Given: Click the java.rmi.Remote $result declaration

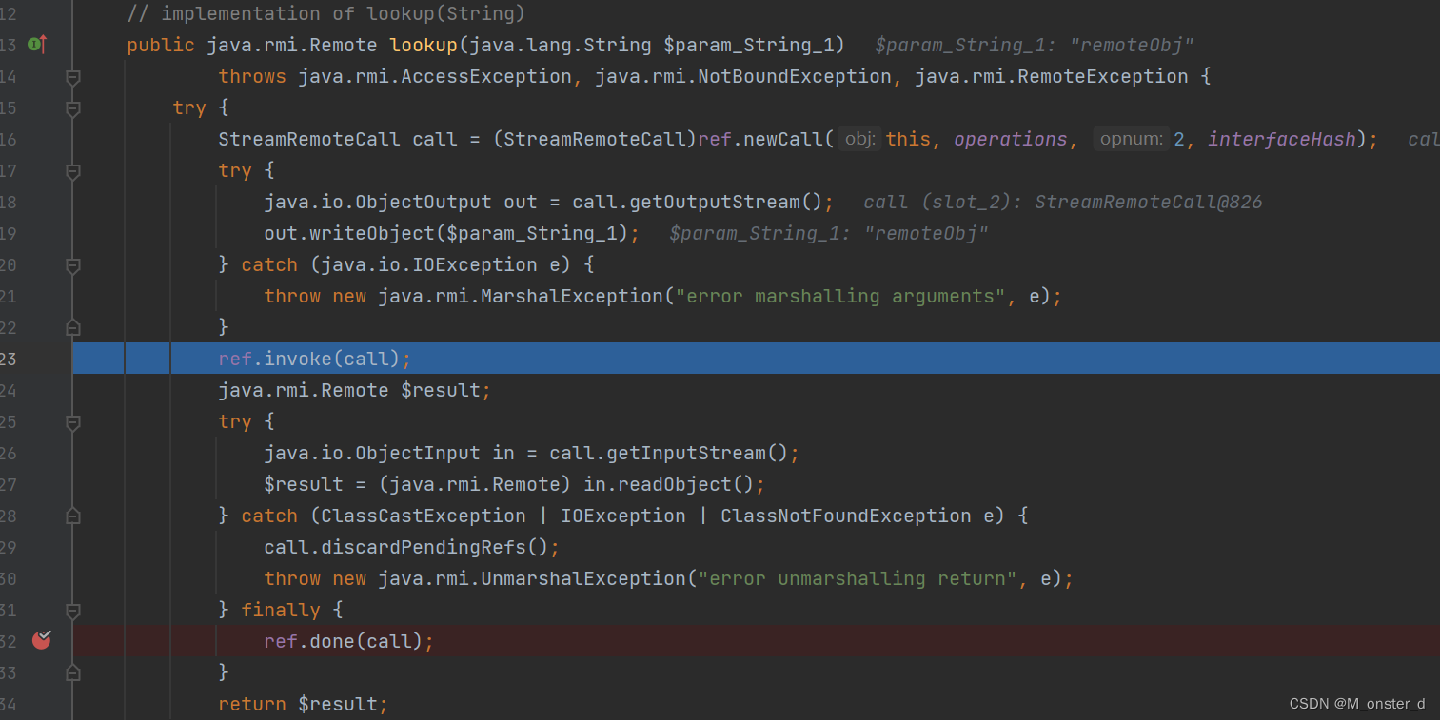Looking at the screenshot, I should pos(354,390).
